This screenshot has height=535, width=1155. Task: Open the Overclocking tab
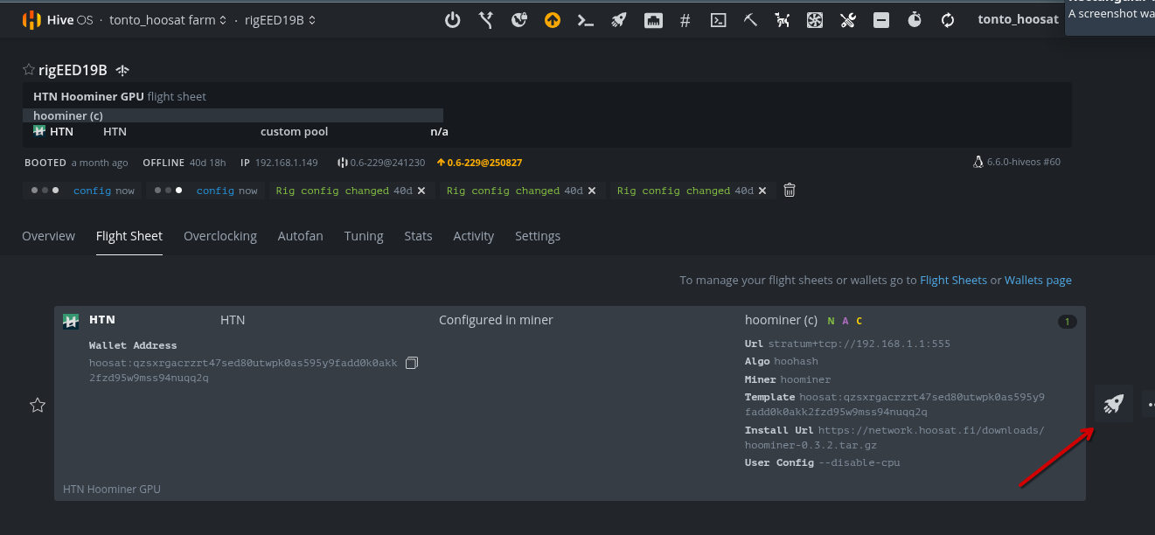pos(220,236)
